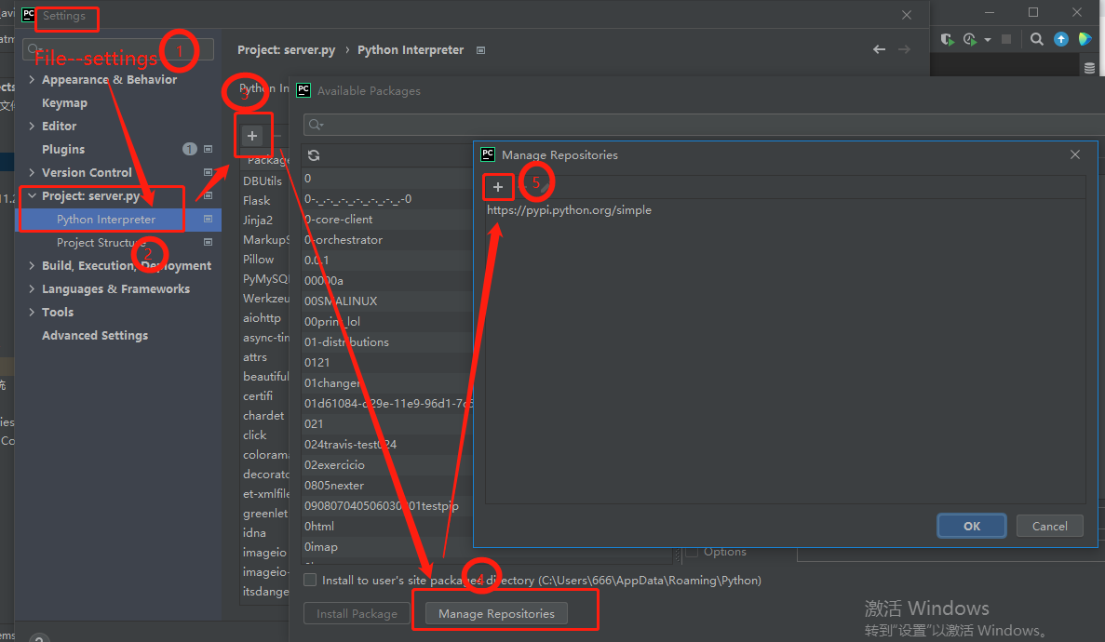
Task: Expand Appearance & Behavior settings
Action: click(x=32, y=80)
